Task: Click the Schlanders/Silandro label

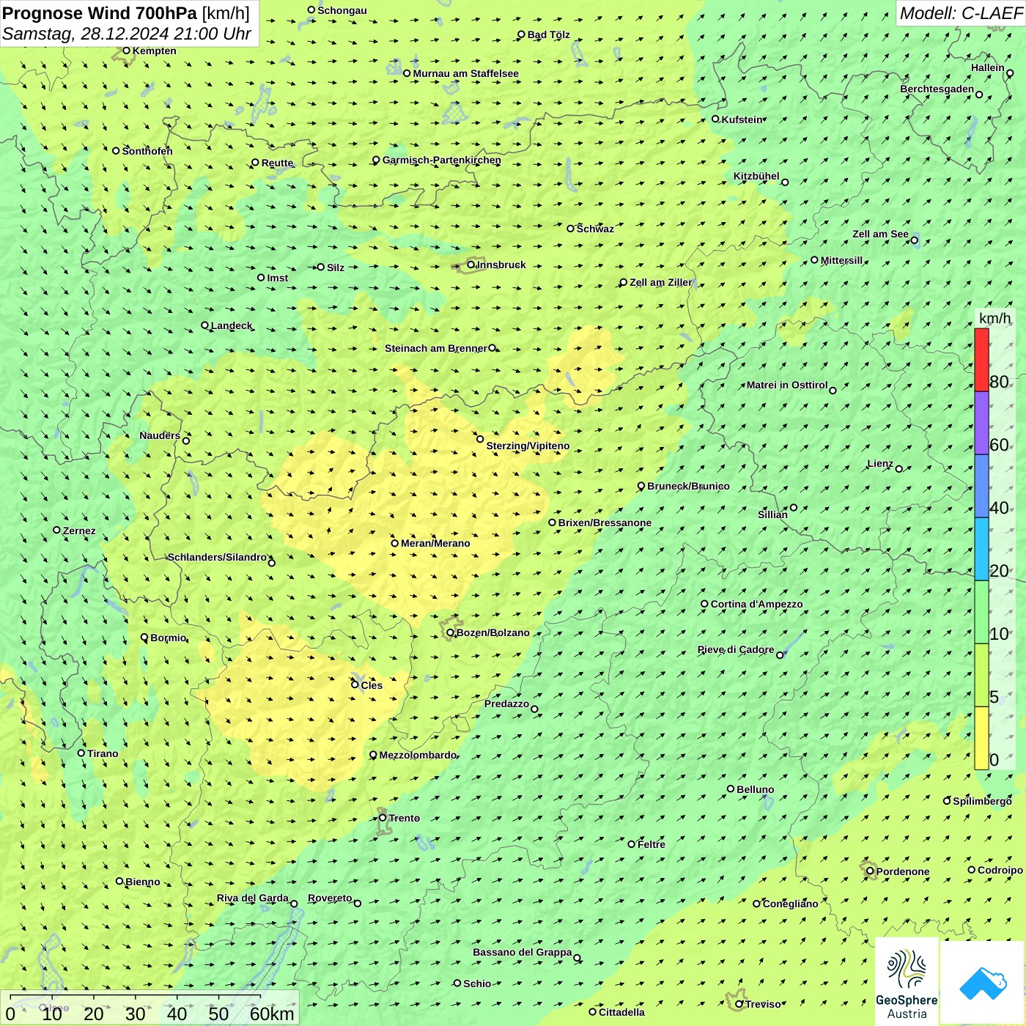Action: [x=217, y=557]
